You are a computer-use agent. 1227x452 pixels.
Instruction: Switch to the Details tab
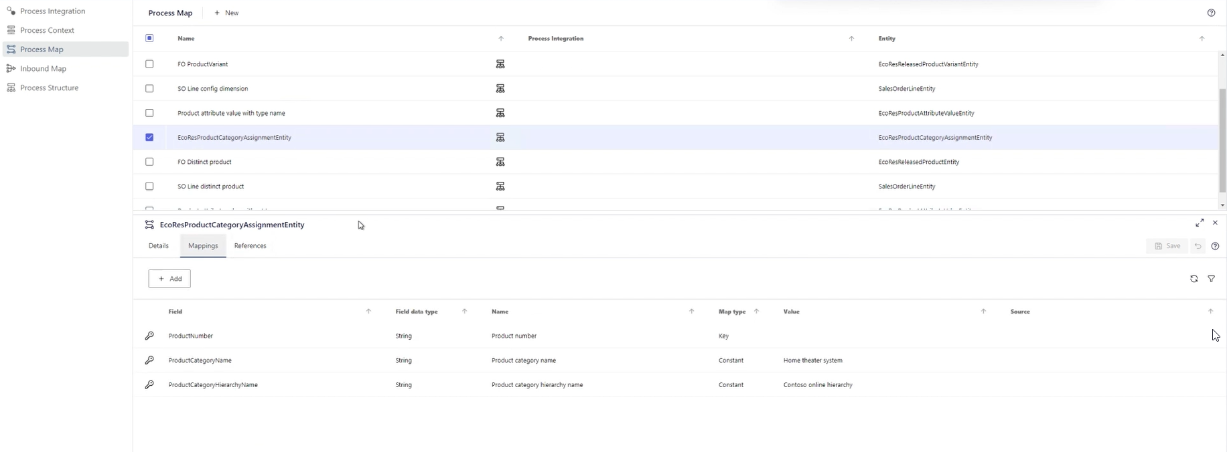click(x=159, y=246)
